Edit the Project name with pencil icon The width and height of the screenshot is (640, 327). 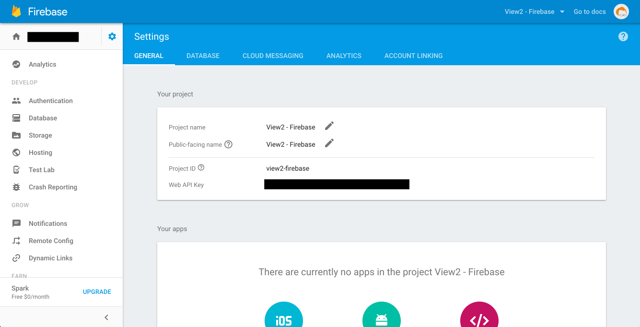point(329,126)
